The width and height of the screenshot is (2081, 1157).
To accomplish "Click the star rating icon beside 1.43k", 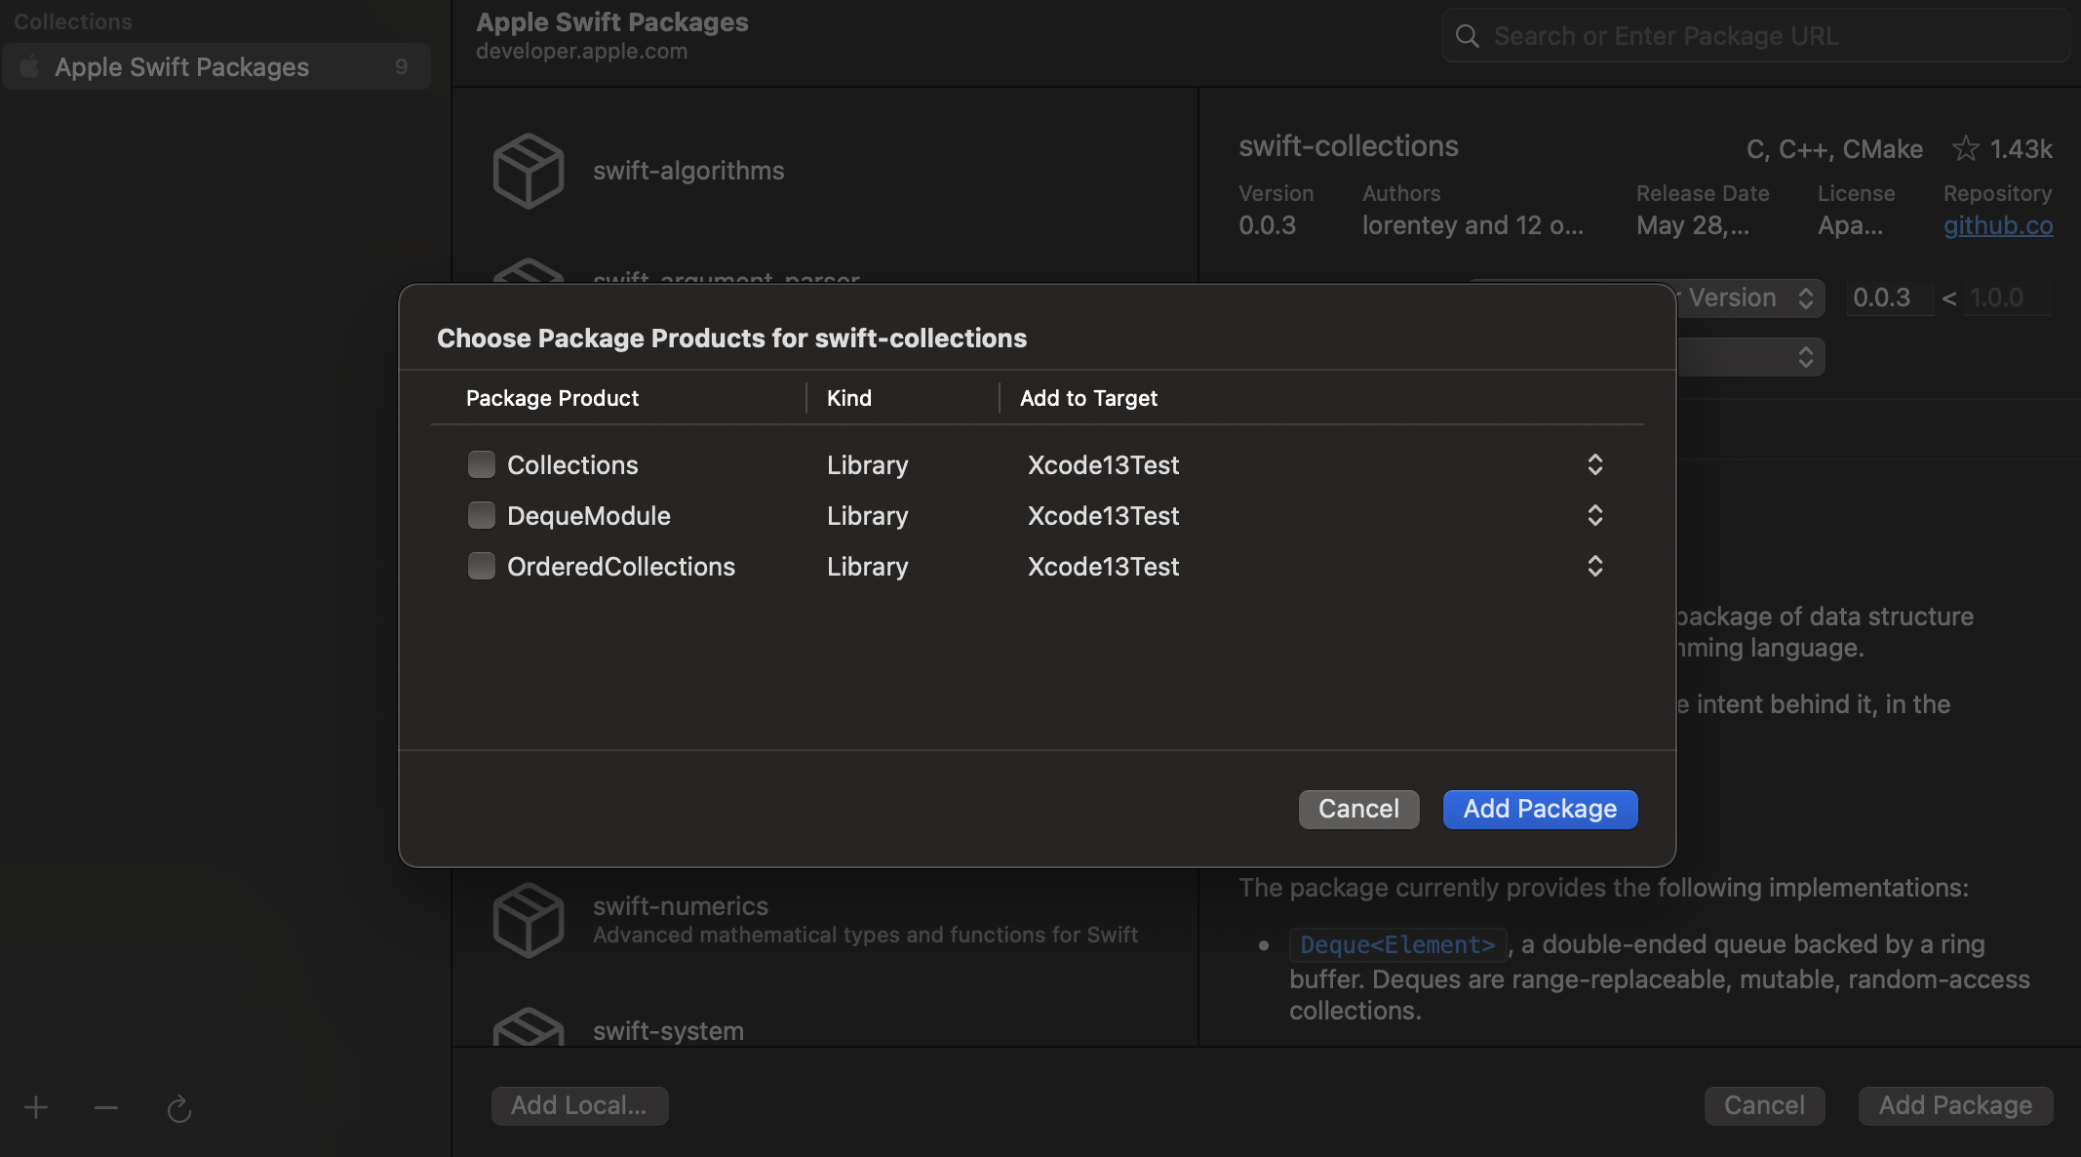I will pyautogui.click(x=1966, y=148).
